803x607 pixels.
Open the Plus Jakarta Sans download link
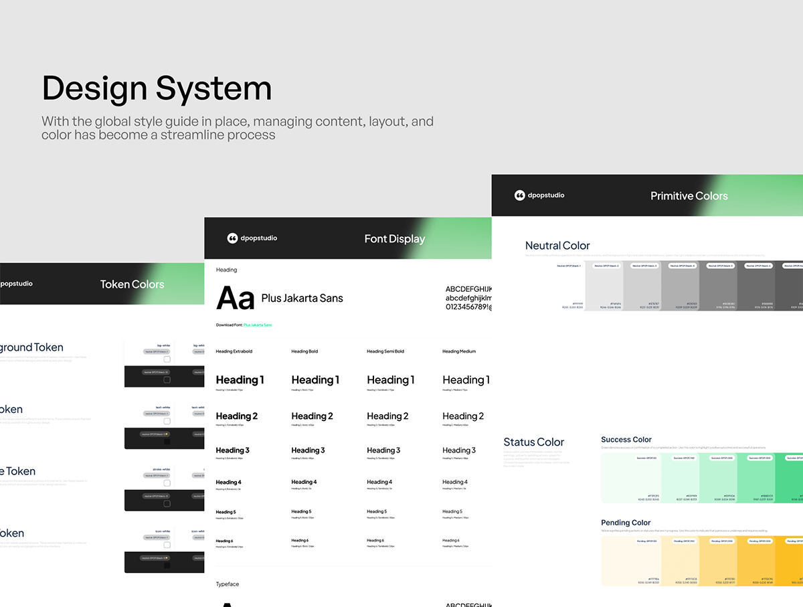pos(258,325)
